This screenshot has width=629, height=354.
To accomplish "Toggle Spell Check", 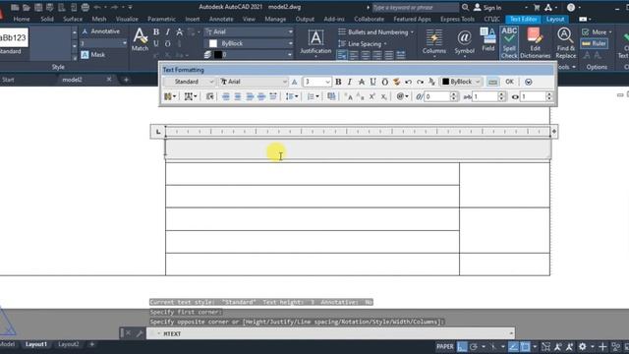I will [x=509, y=42].
